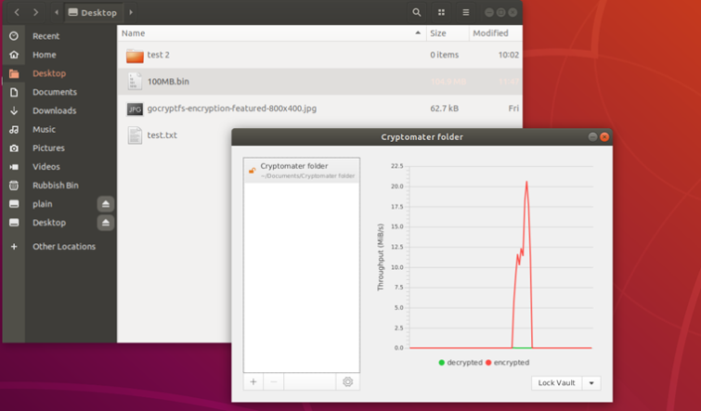
Task: Sort files by the Name column
Action: [x=272, y=33]
